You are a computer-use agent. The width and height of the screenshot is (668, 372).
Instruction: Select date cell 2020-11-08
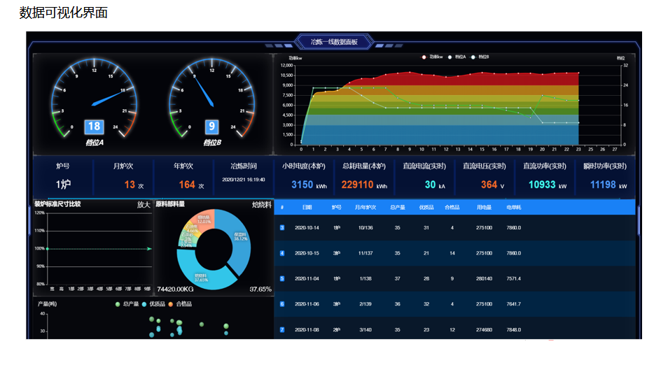pyautogui.click(x=307, y=330)
